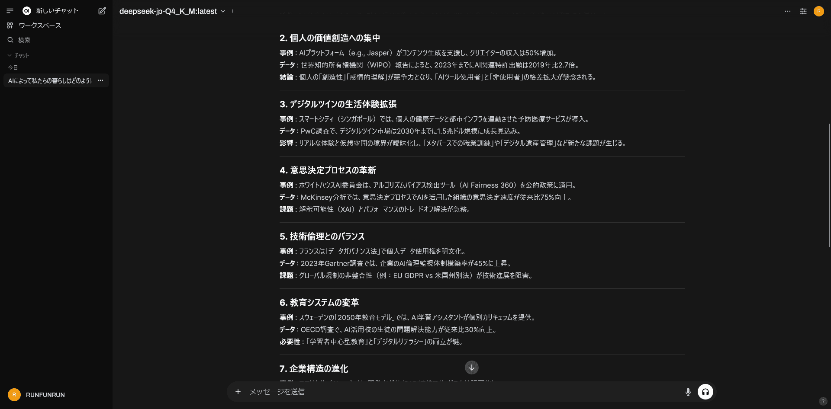Click the page scrollbar thumb
831x409 pixels.
click(x=829, y=185)
